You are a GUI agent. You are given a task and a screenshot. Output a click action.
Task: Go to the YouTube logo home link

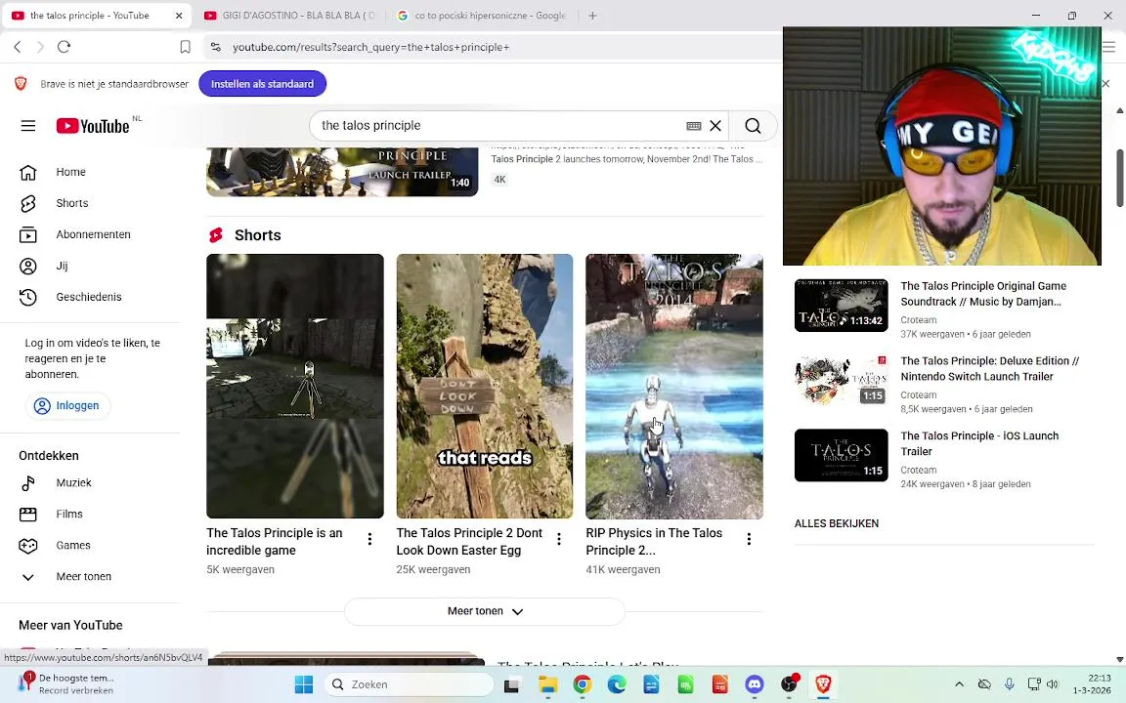click(94, 126)
